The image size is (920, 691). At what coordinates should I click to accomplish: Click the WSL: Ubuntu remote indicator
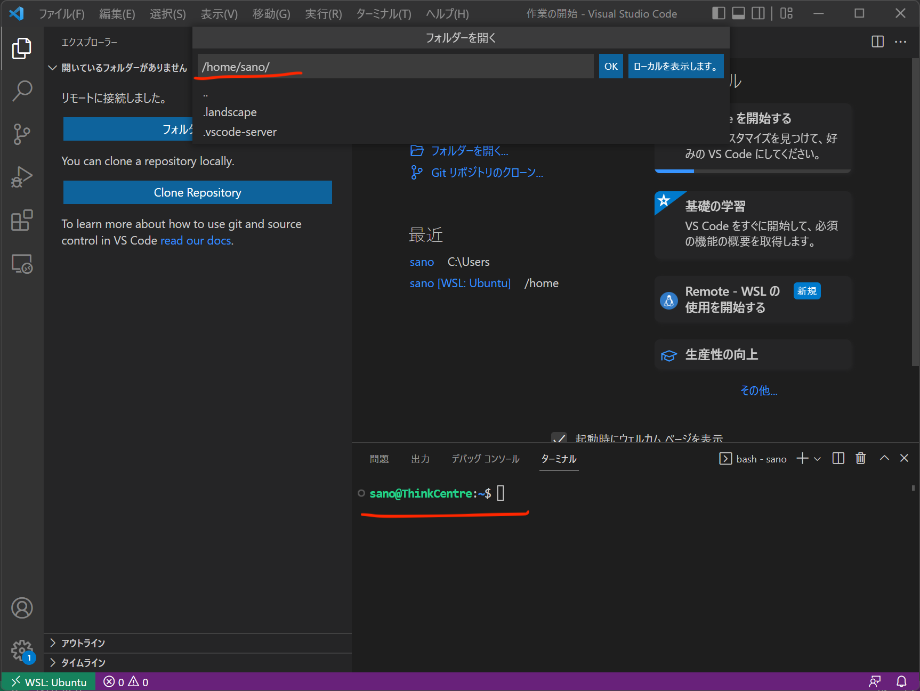[49, 682]
